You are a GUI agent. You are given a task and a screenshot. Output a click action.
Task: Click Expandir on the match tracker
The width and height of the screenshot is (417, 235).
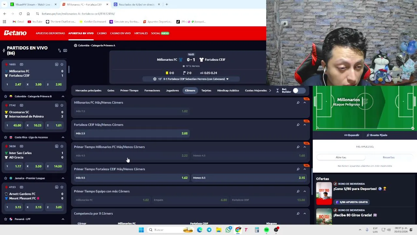pos(352,135)
